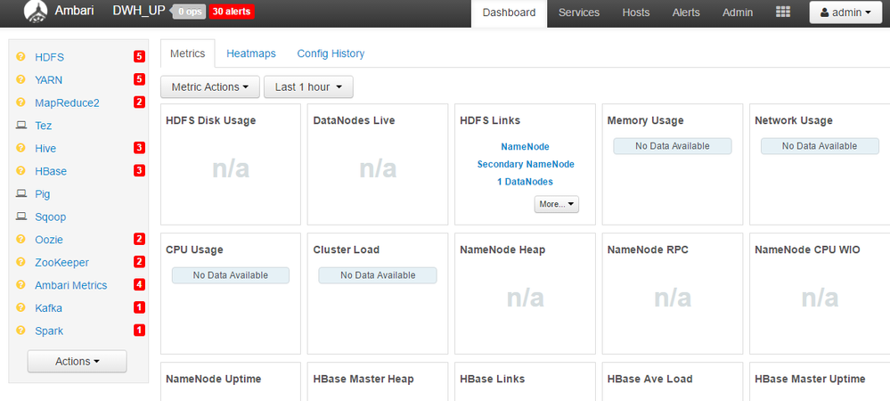Click the 30 alerts badge

tap(232, 12)
